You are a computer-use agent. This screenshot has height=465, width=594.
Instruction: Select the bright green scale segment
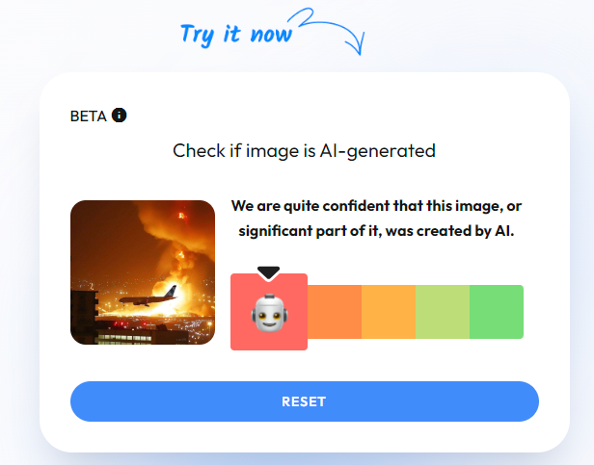497,312
